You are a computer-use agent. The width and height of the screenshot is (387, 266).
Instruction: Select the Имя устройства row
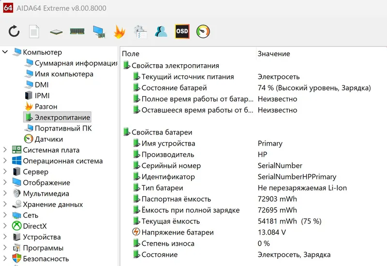coord(253,143)
